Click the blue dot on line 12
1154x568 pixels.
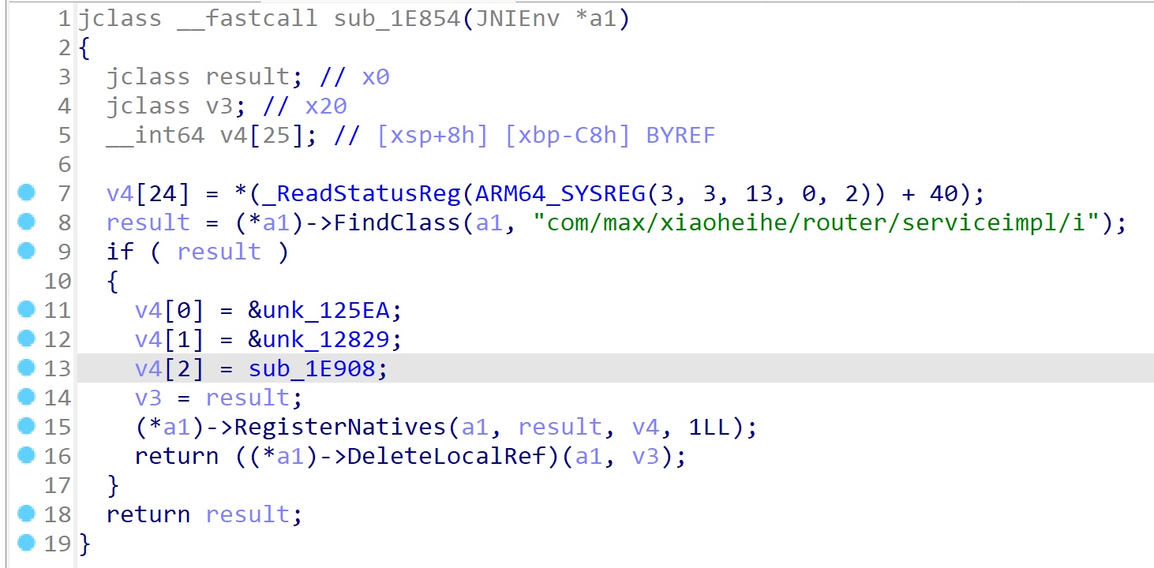click(26, 338)
